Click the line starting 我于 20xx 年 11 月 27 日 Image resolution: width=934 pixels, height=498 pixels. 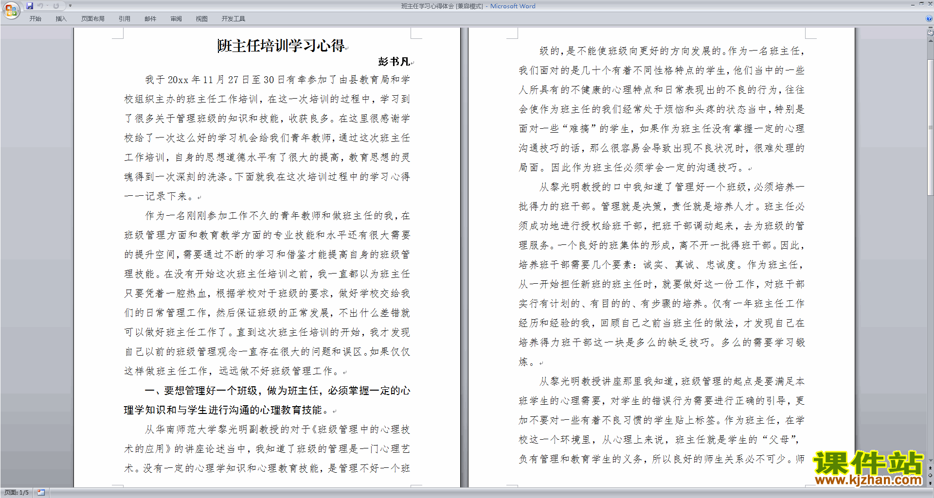pos(277,80)
